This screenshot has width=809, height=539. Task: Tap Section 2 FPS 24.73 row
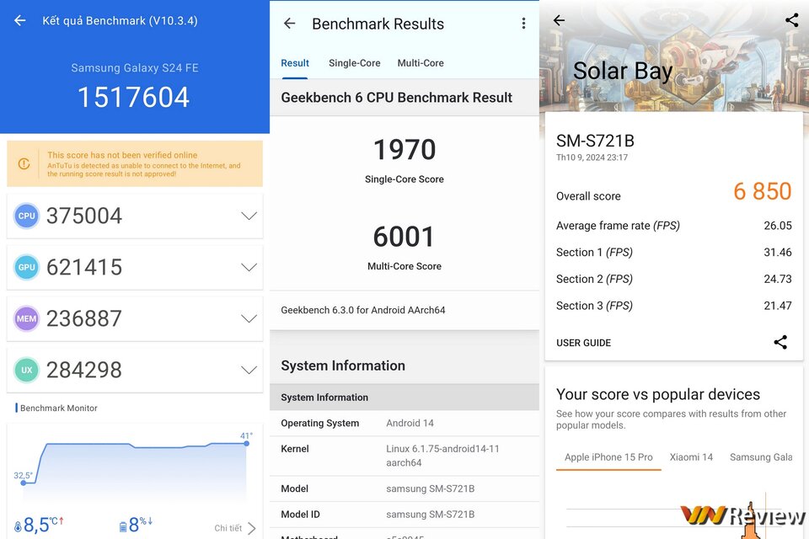coord(674,279)
